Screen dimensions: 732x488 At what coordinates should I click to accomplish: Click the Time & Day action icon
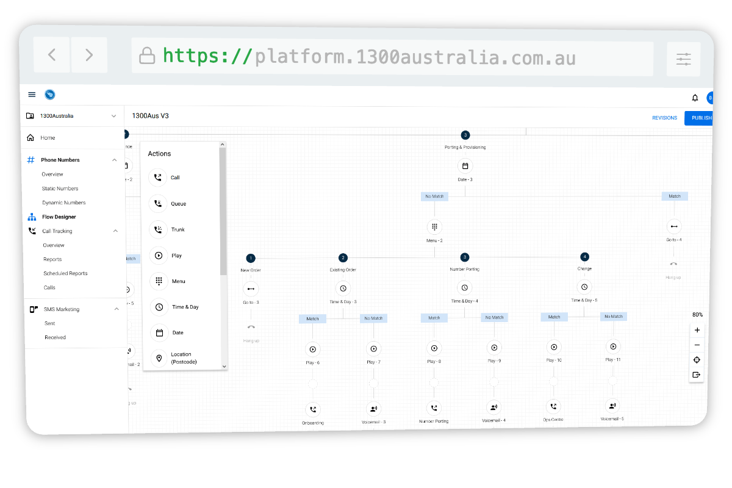(x=159, y=307)
